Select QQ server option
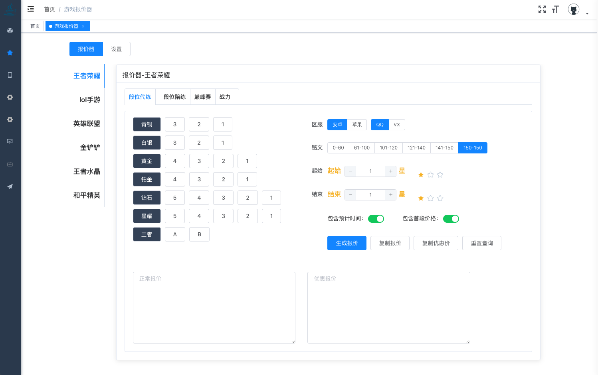This screenshot has width=598, height=375. pos(380,125)
